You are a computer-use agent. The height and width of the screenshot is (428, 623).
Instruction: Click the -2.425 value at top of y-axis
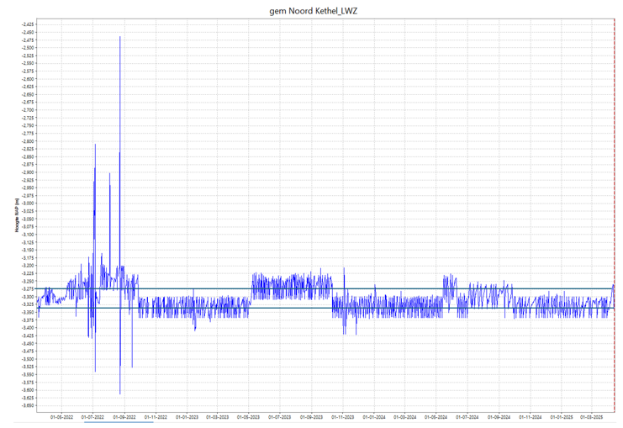pos(28,24)
